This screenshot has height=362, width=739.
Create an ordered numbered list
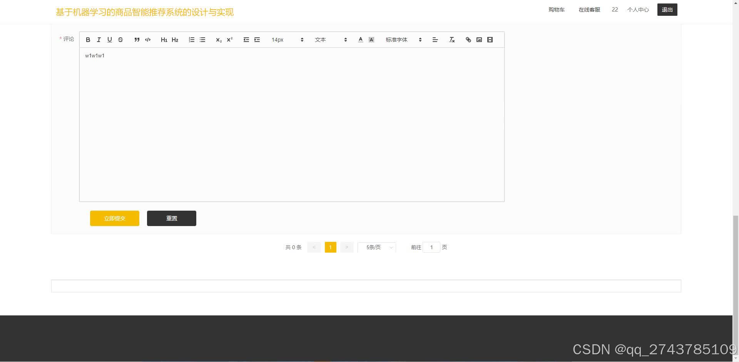192,40
